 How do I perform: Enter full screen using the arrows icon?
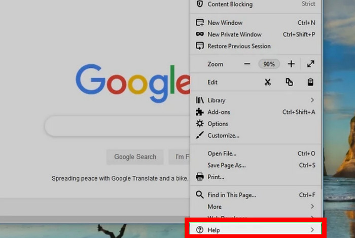click(311, 64)
